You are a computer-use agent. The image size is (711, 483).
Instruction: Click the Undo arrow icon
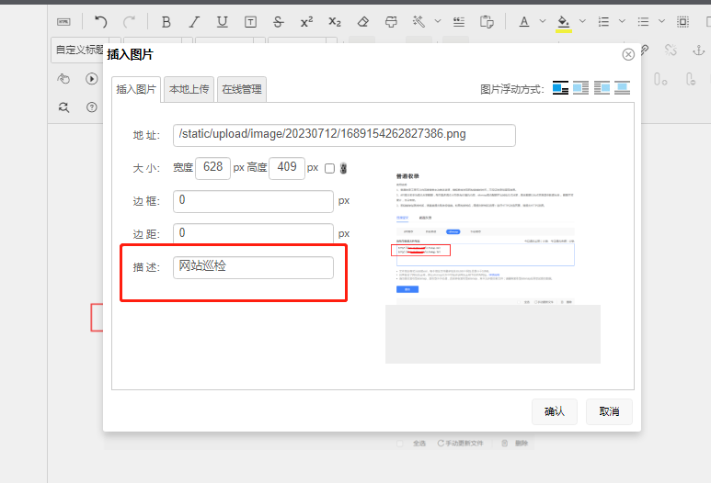pyautogui.click(x=100, y=21)
